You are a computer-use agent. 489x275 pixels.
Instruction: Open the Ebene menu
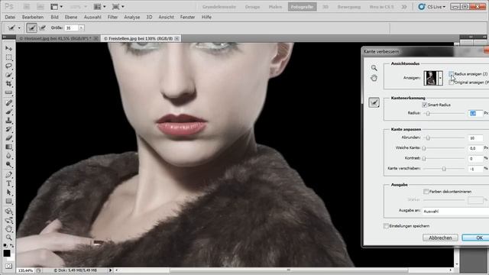coord(71,17)
